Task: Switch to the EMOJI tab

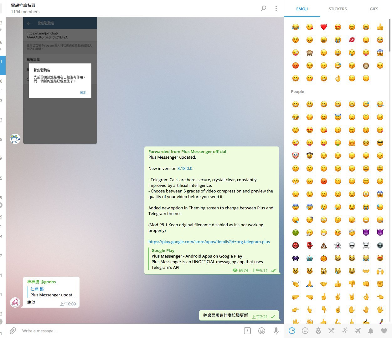Action: (302, 9)
